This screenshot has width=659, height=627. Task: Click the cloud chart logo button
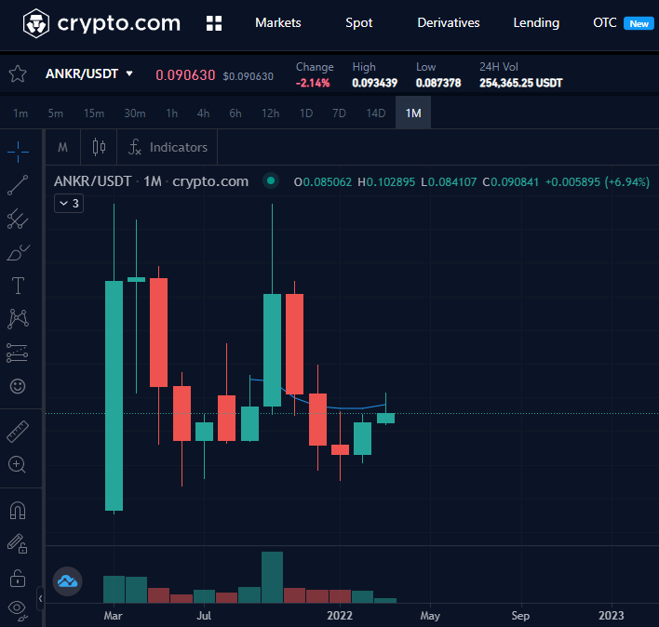click(x=67, y=581)
